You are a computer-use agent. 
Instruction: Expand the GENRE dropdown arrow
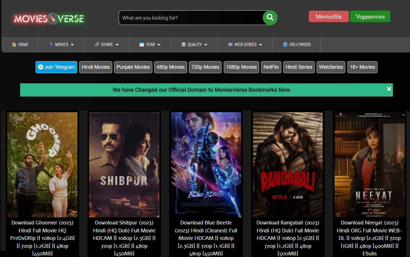pos(117,45)
